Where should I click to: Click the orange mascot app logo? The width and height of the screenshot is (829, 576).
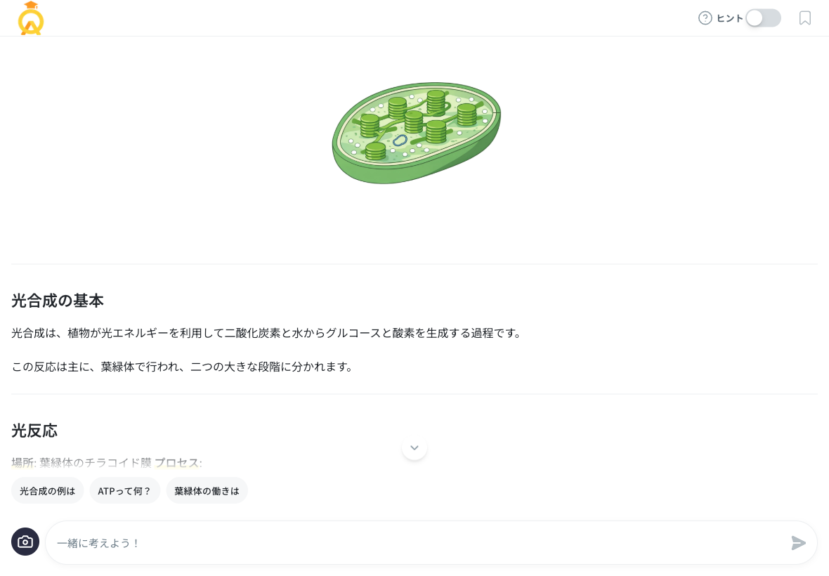coord(31,18)
